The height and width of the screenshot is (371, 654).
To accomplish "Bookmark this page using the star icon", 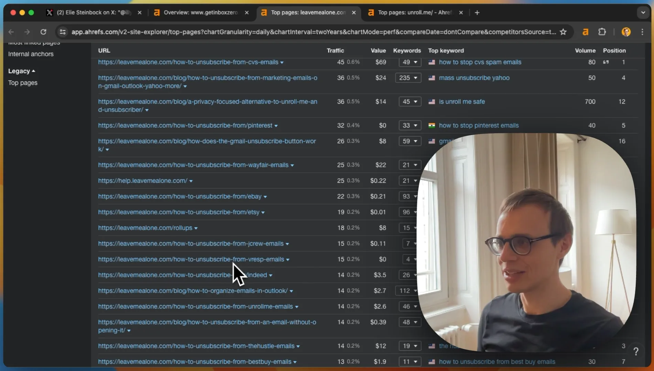I will tap(563, 32).
